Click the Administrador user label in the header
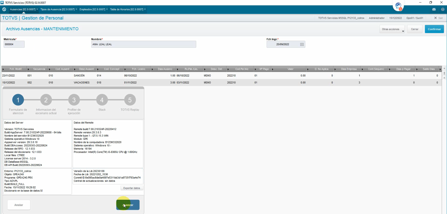Image resolution: width=447 pixels, height=214 pixels. [x=377, y=18]
